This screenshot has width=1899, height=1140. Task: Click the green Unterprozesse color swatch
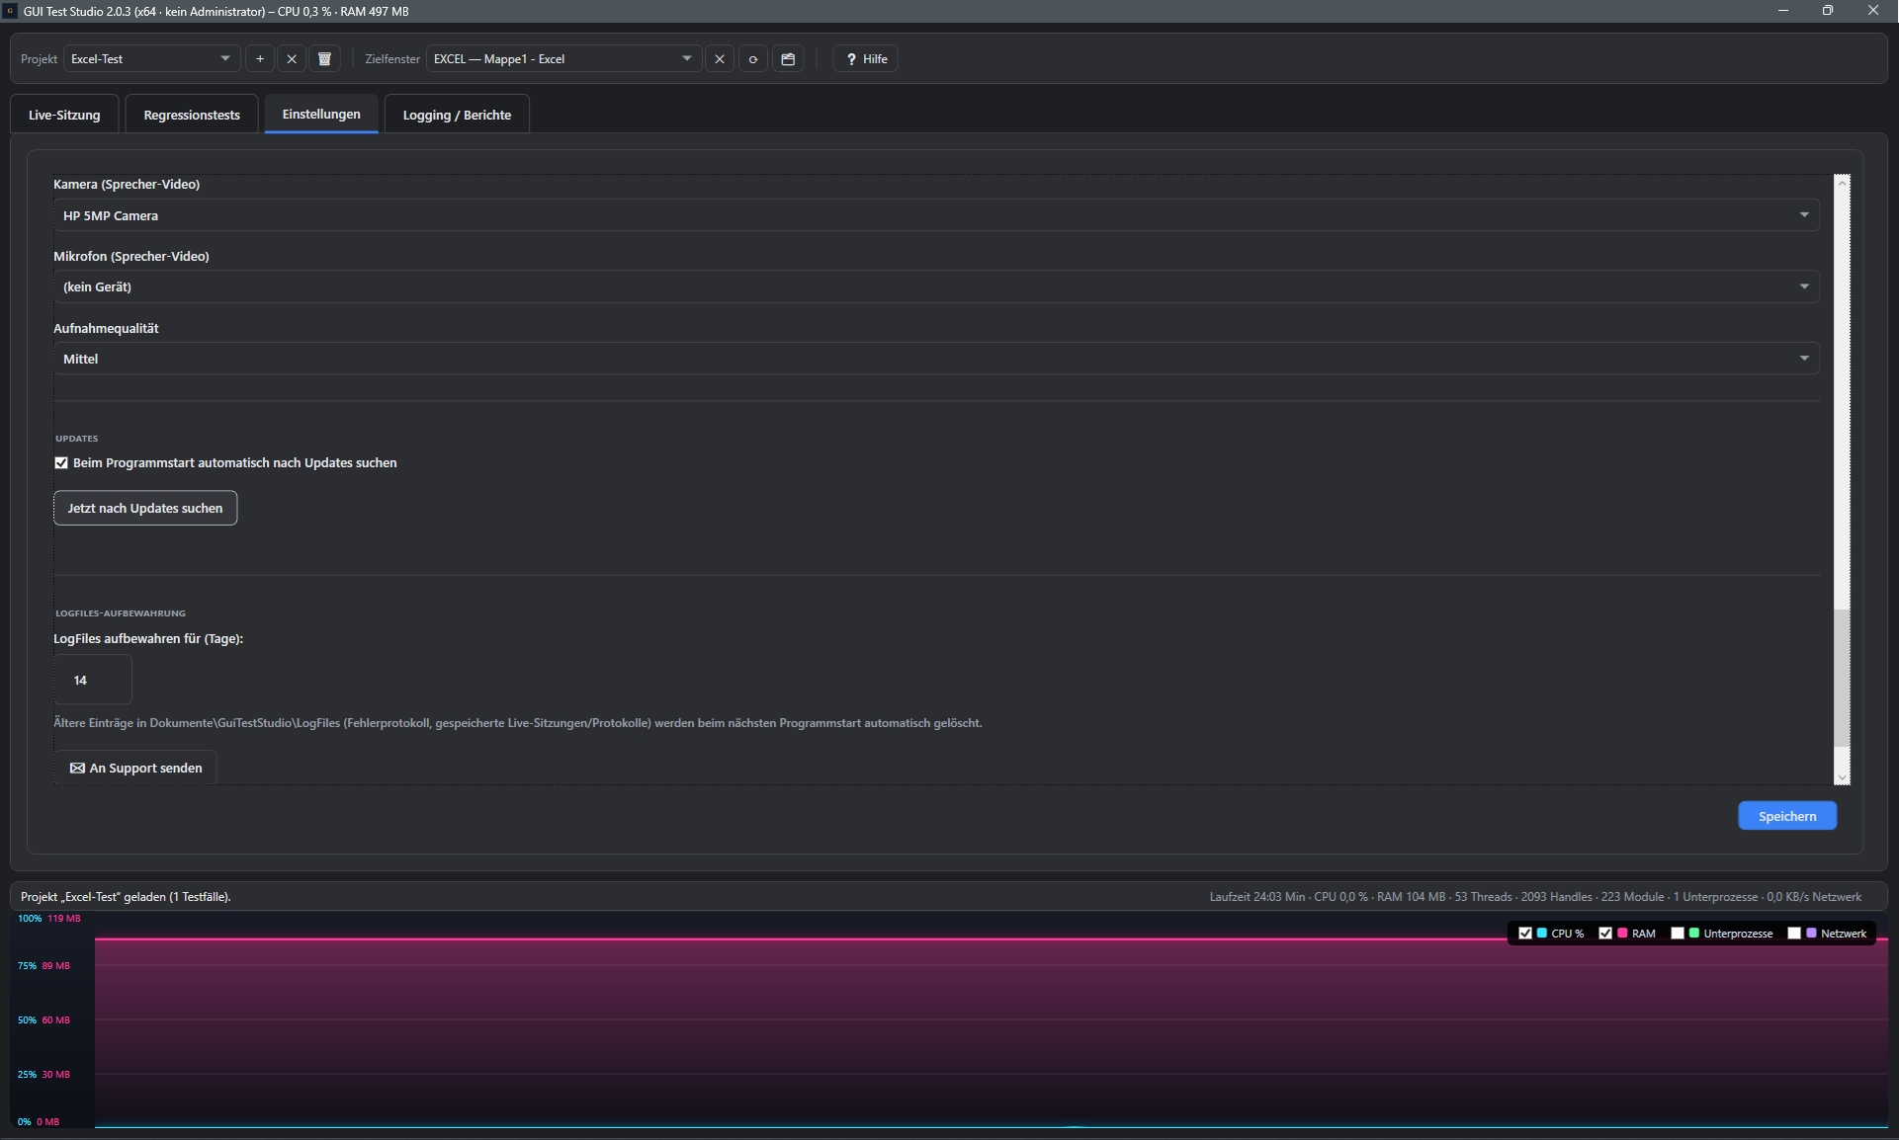[x=1694, y=934]
